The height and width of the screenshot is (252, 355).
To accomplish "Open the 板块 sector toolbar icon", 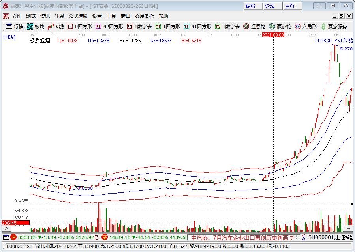I will [35, 27].
